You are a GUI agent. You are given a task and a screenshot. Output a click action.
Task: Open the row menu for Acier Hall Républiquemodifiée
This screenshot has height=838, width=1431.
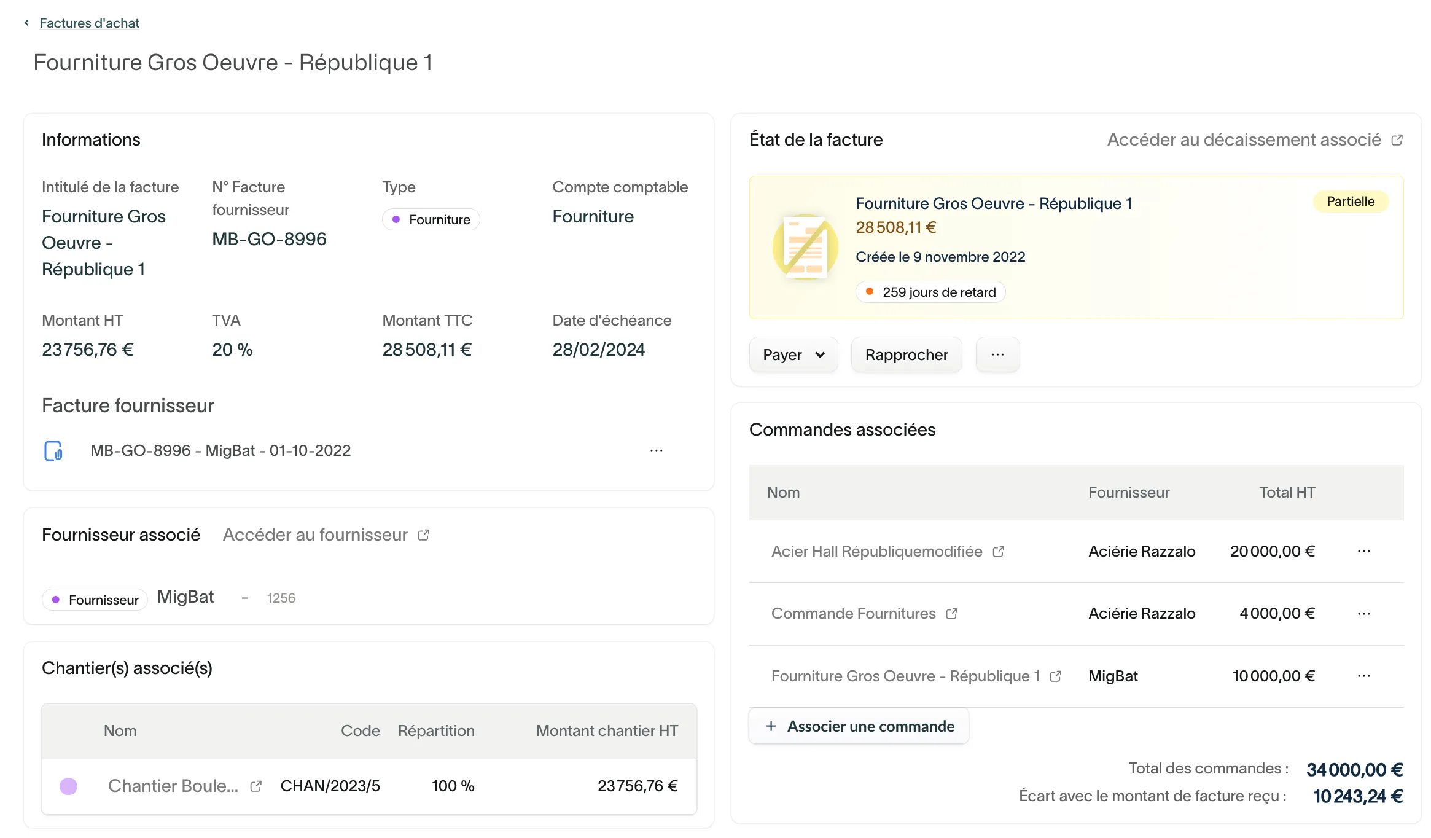1364,551
